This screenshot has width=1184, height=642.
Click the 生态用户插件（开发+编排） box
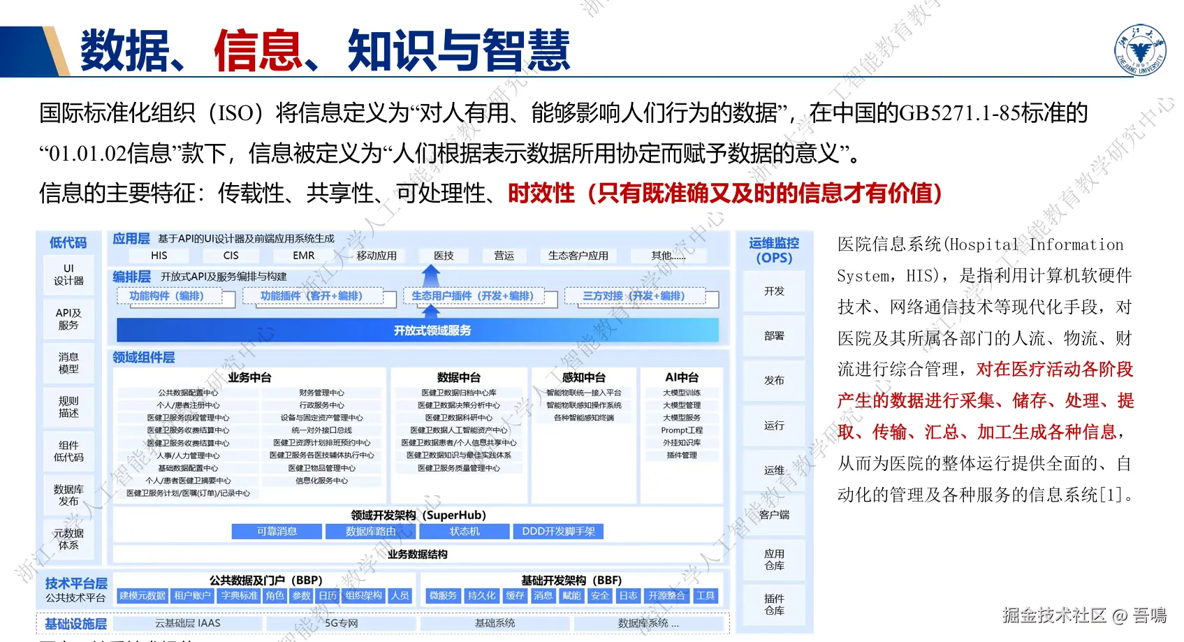473,296
